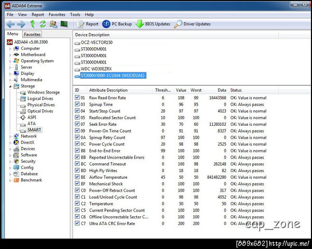Select the Database tree icon

tap(16, 174)
